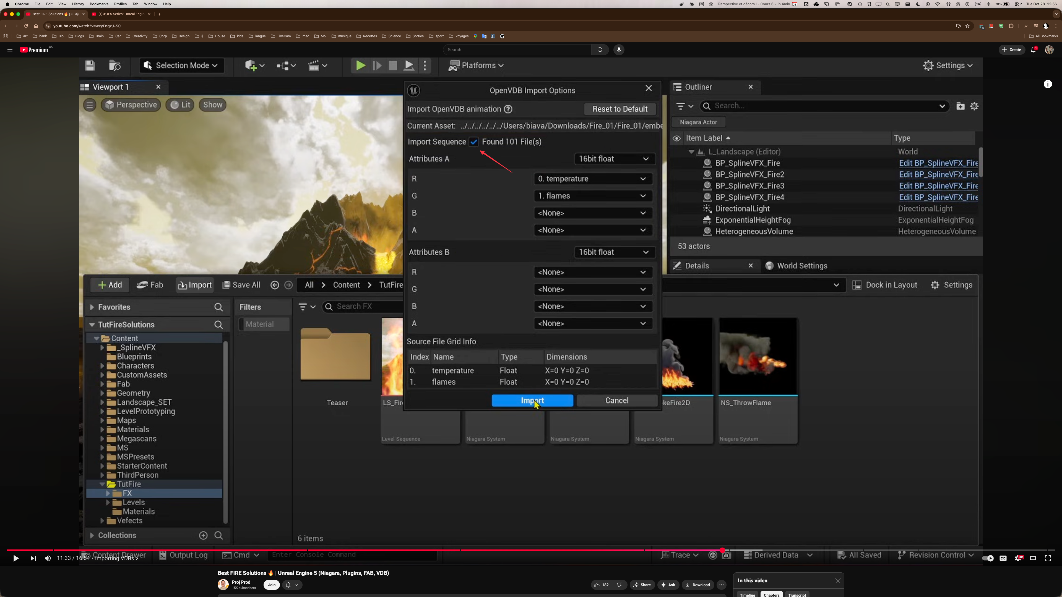Click the help icon beside Import OpenVDB animation
The width and height of the screenshot is (1062, 597).
point(508,109)
